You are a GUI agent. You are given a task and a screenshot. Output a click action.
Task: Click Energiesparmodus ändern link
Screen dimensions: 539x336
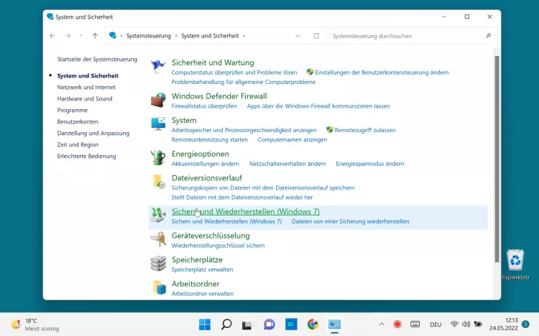pyautogui.click(x=370, y=164)
